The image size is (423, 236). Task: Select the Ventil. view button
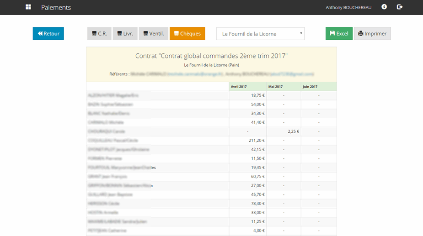[x=154, y=34]
